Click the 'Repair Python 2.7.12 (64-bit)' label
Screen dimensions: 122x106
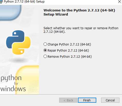pyautogui.click(x=68, y=51)
